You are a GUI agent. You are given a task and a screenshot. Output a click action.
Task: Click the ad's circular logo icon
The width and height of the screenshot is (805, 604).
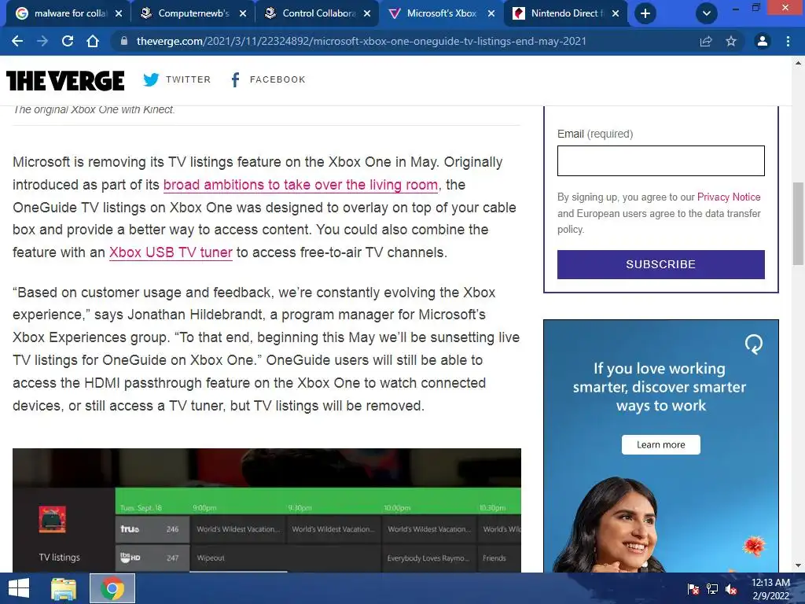(754, 344)
